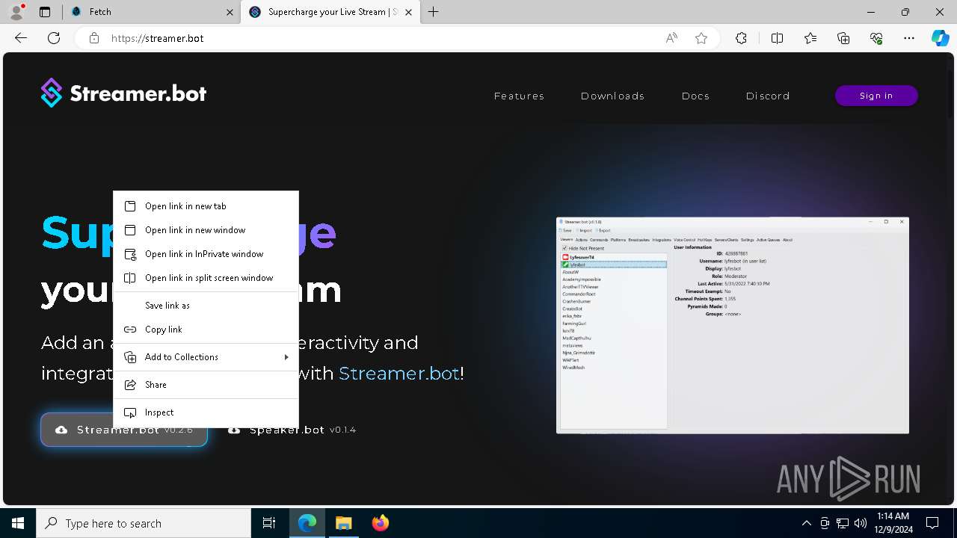Open the taskbar clock and date
Screen dimensions: 957x538
pos(893,523)
